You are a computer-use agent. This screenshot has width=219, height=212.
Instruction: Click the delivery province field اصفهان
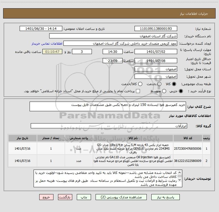pos(156,69)
